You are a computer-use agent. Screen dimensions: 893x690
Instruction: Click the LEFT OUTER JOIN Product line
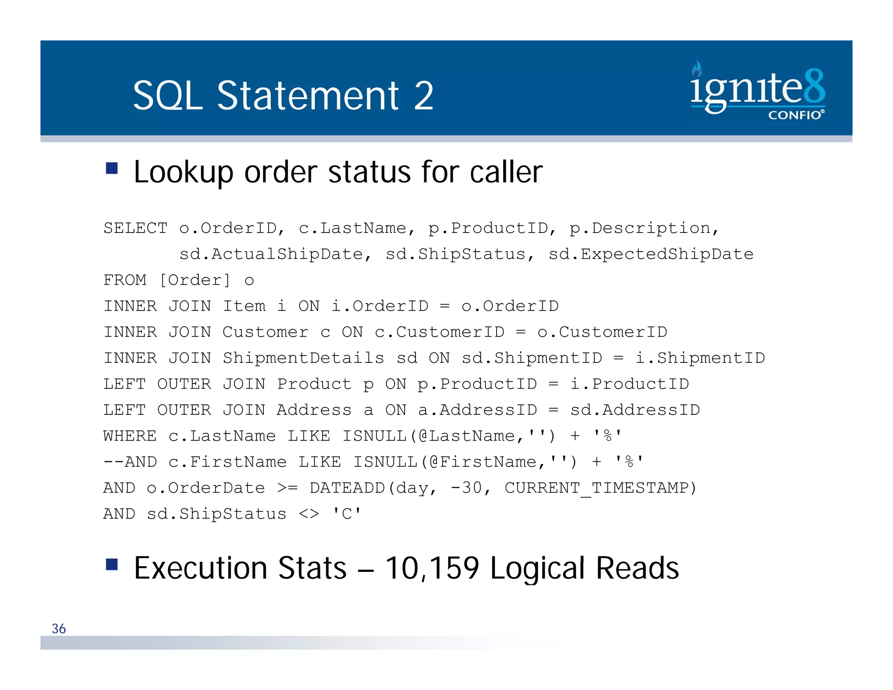[x=396, y=384]
